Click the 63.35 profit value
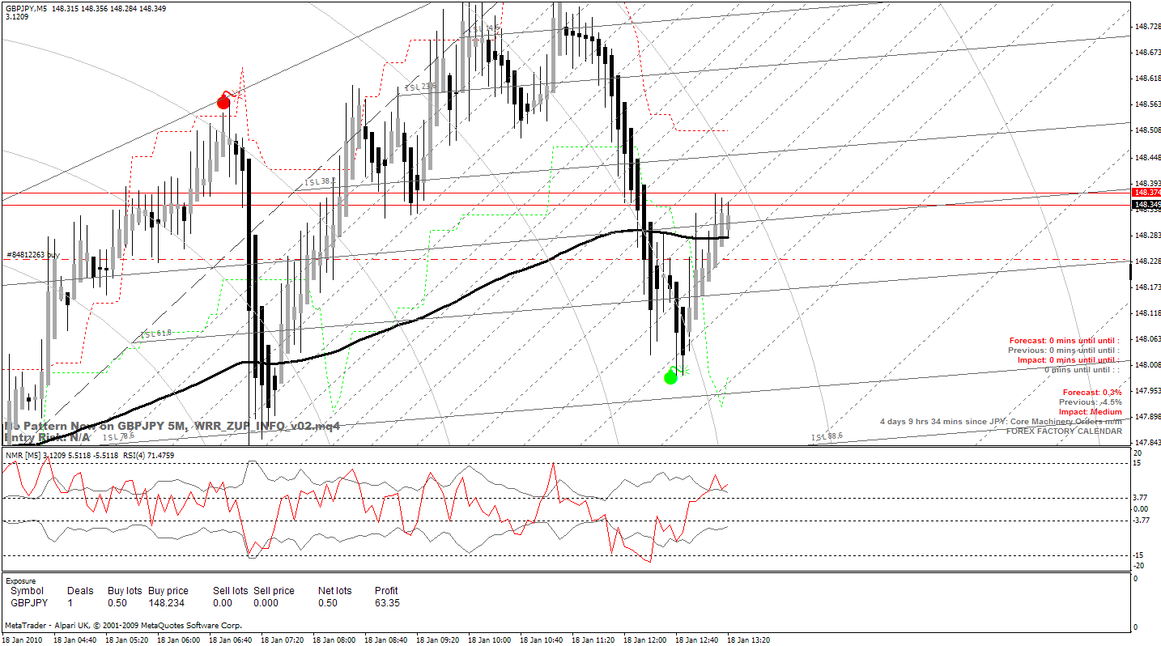Screen dimensions: 1161x646 click(x=387, y=603)
